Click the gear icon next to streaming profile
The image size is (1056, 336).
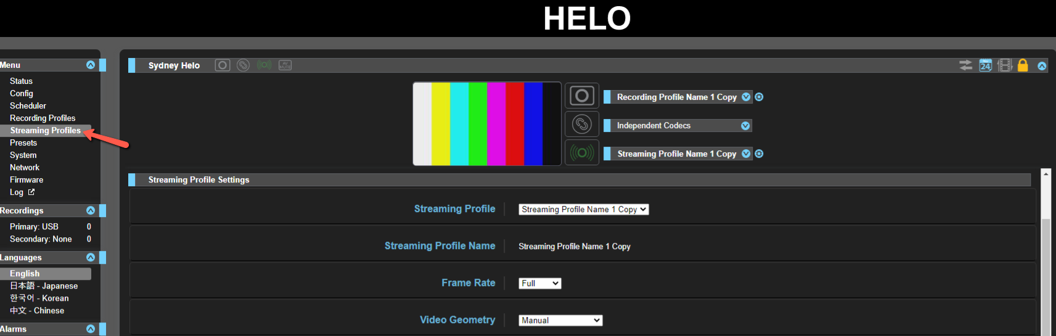click(759, 154)
